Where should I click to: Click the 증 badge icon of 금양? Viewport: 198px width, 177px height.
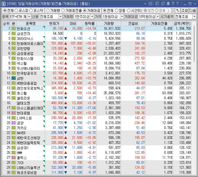[14, 123]
